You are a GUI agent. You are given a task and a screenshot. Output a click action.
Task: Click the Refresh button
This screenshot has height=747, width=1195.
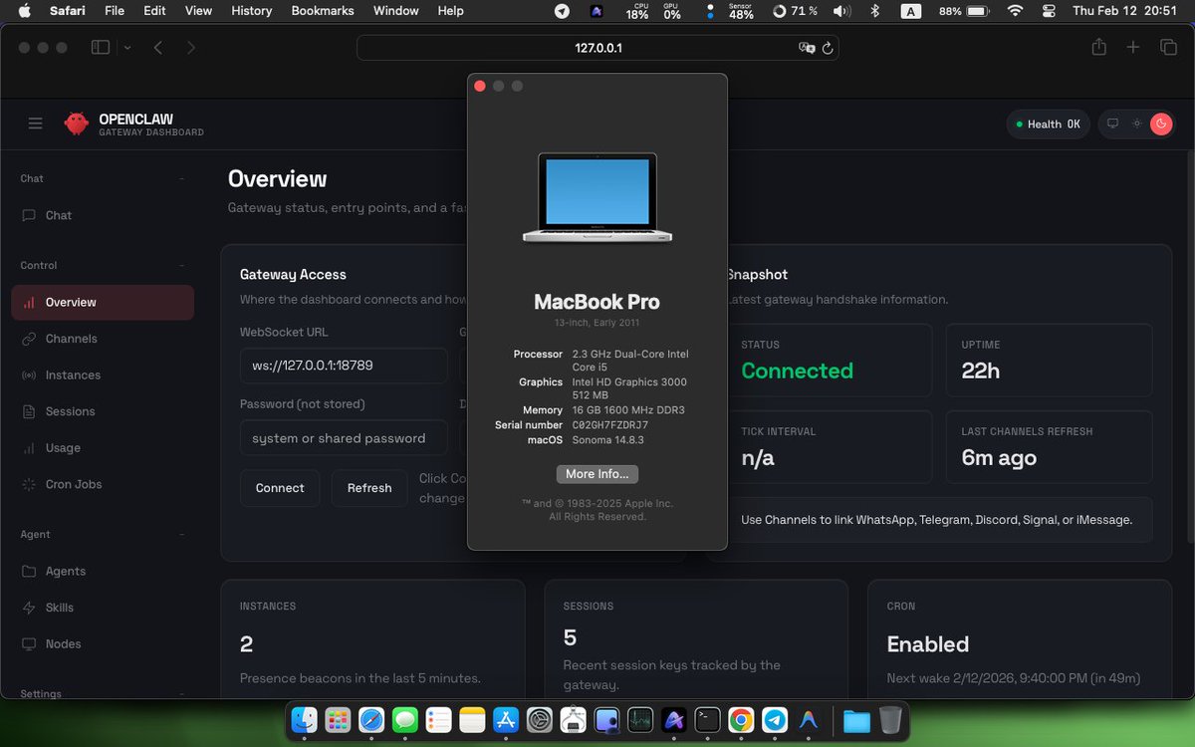tap(369, 488)
